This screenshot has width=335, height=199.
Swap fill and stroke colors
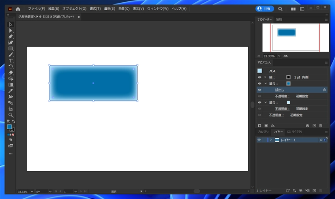click(x=14, y=121)
